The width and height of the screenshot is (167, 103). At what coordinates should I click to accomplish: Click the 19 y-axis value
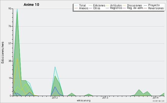click(10, 78)
